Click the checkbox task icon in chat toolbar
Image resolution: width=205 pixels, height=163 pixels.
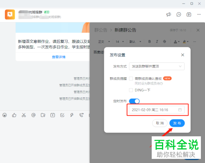coord(62,115)
